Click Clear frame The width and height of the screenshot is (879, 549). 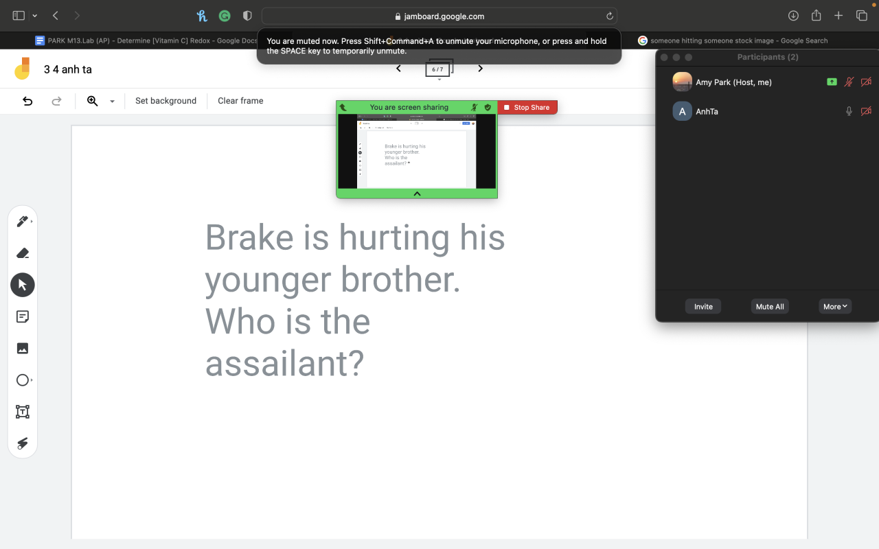click(x=240, y=101)
